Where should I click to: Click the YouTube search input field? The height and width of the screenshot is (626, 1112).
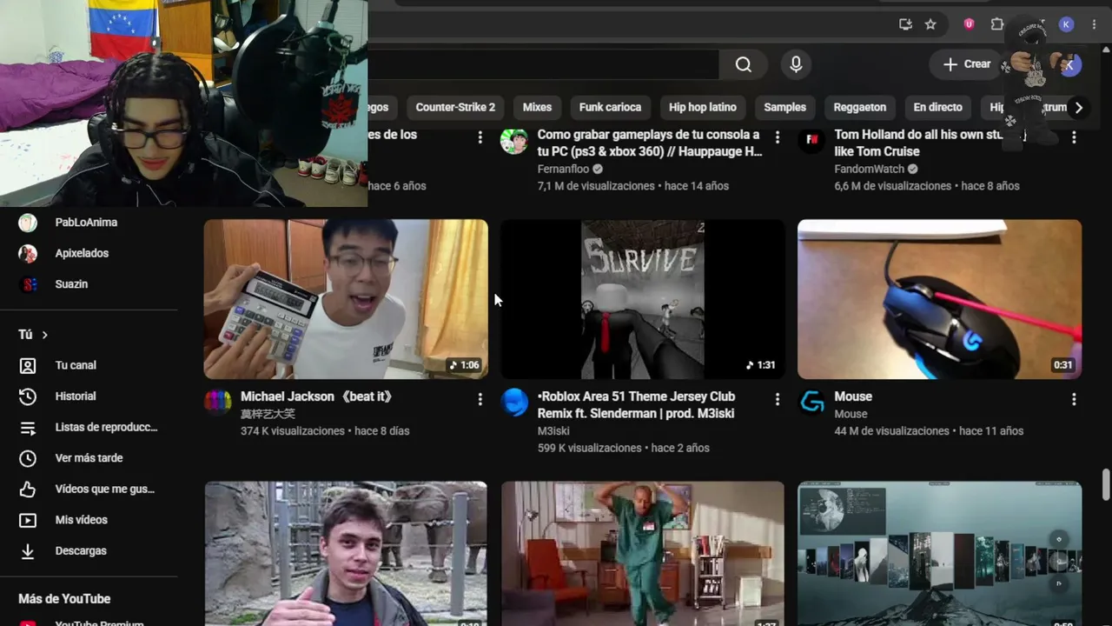tap(543, 64)
